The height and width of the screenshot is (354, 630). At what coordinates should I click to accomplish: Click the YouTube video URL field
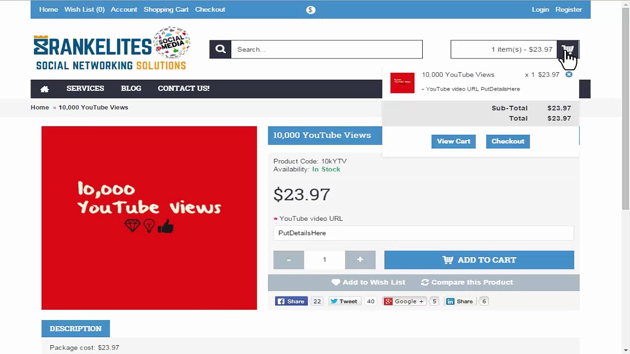tap(423, 233)
